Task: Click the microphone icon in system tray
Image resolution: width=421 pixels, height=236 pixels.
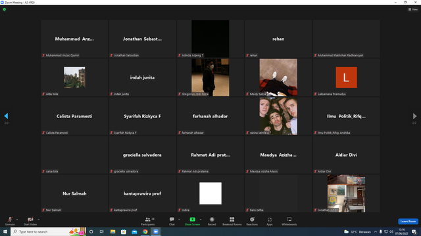Action: click(x=380, y=231)
